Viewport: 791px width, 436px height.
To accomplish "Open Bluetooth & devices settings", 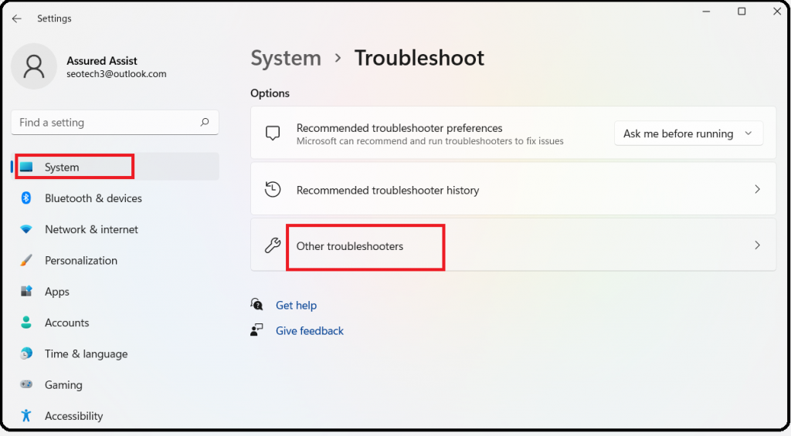I will point(115,198).
